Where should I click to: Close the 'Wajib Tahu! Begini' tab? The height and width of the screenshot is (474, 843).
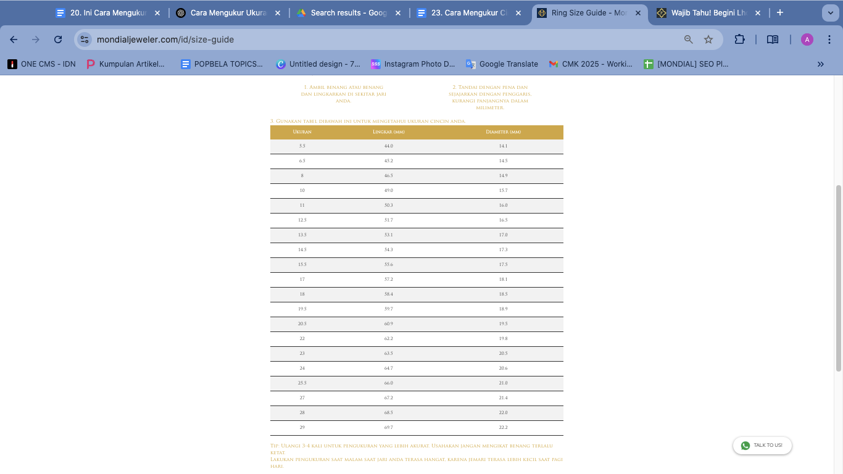pyautogui.click(x=758, y=13)
